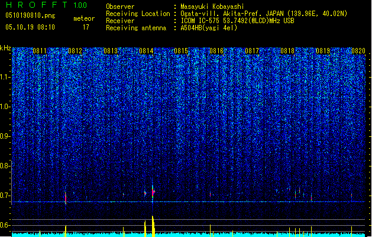Select the ICOM IC-575 receiver text
Screen dimensions: 372x237
click(237, 21)
